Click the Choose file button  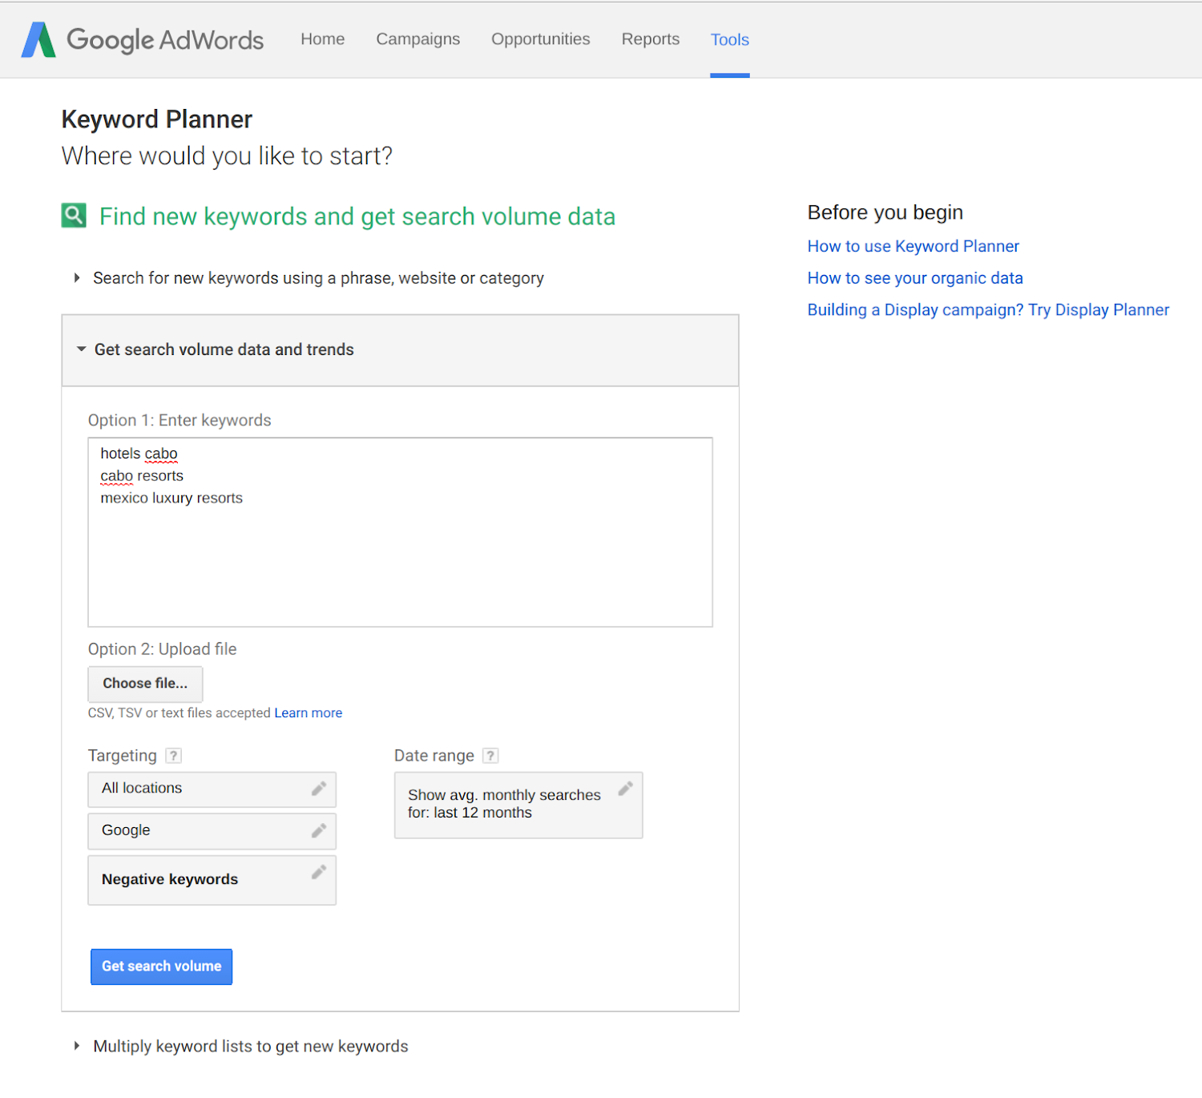tap(145, 684)
